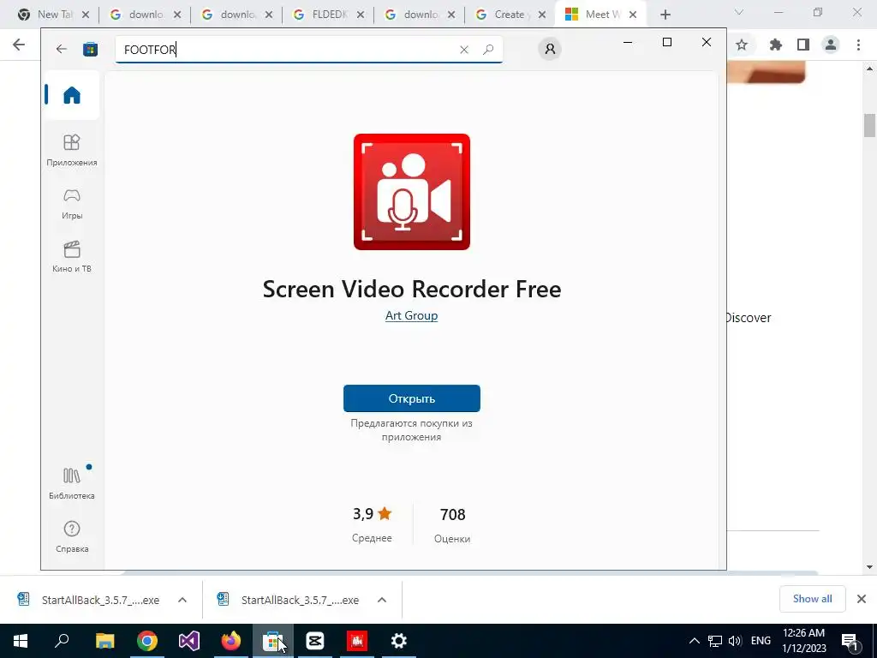This screenshot has width=877, height=658.
Task: Open the Игры section in sidebar
Action: [72, 204]
